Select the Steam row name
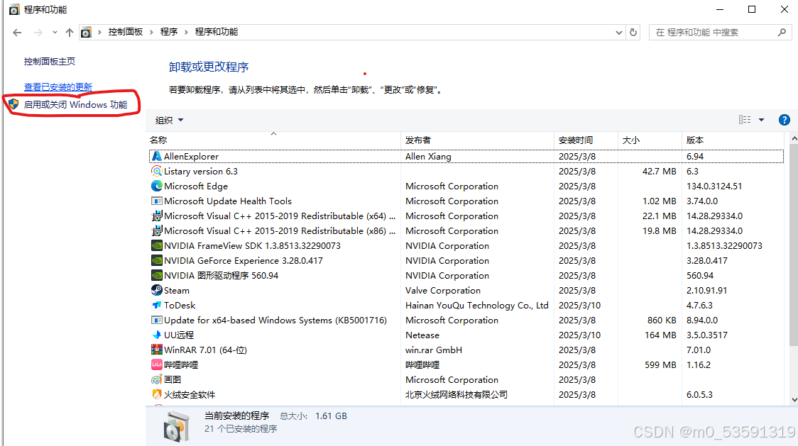The width and height of the screenshot is (798, 446). (x=177, y=291)
